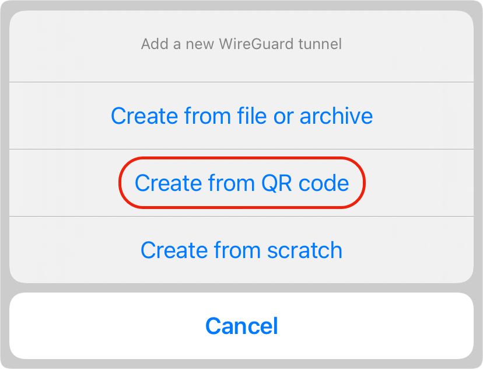
Task: Pick Create from scratch option
Action: tap(242, 250)
